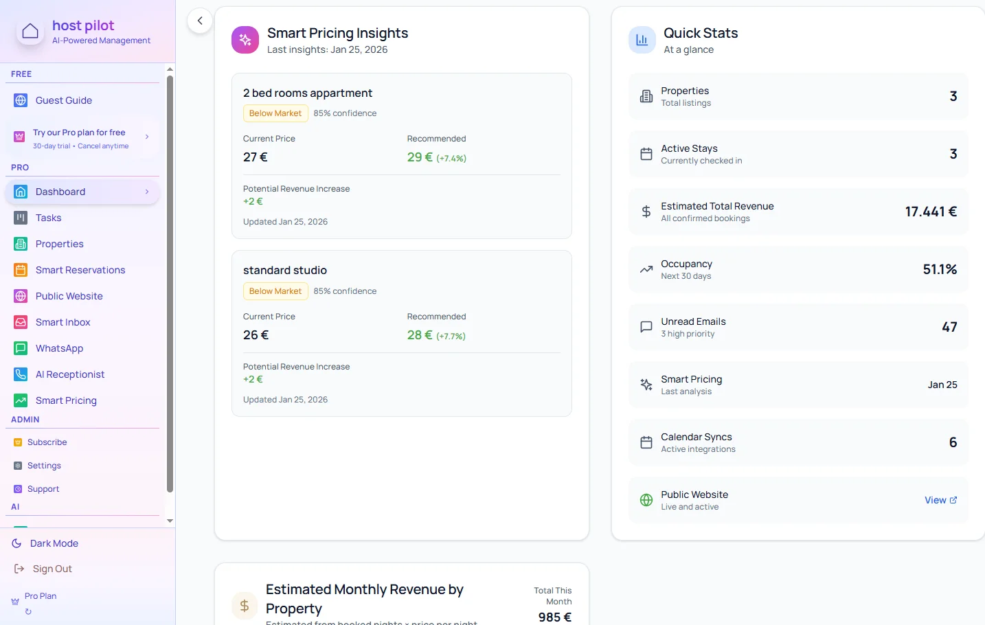
Task: Click the AI Receptionist phone icon
Action: coord(19,374)
